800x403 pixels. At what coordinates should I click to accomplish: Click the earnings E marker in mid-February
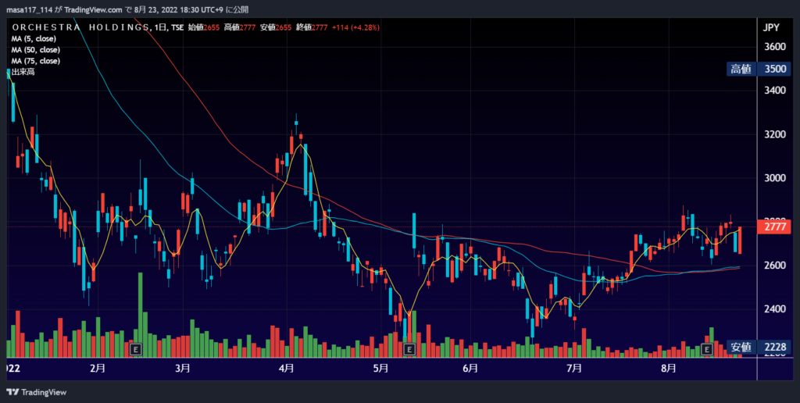click(x=136, y=349)
